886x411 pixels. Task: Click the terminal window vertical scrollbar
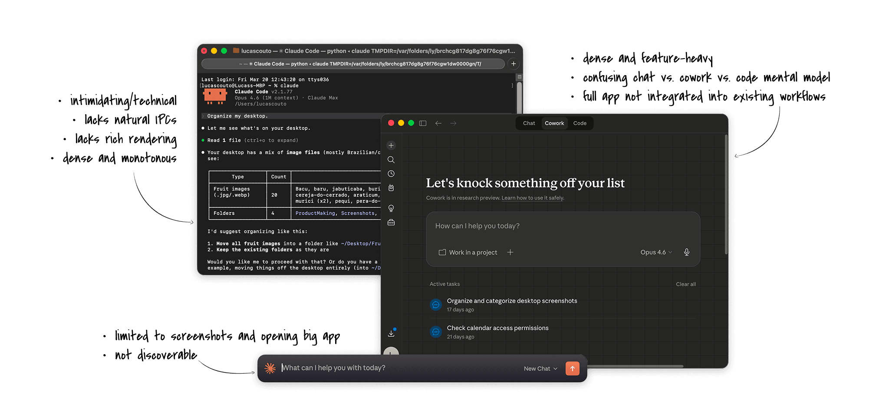click(519, 98)
